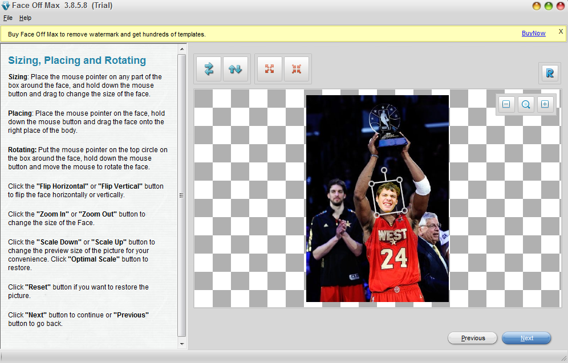Image resolution: width=568 pixels, height=363 pixels.
Task: Click the Zoom Out face icon
Action: click(297, 69)
